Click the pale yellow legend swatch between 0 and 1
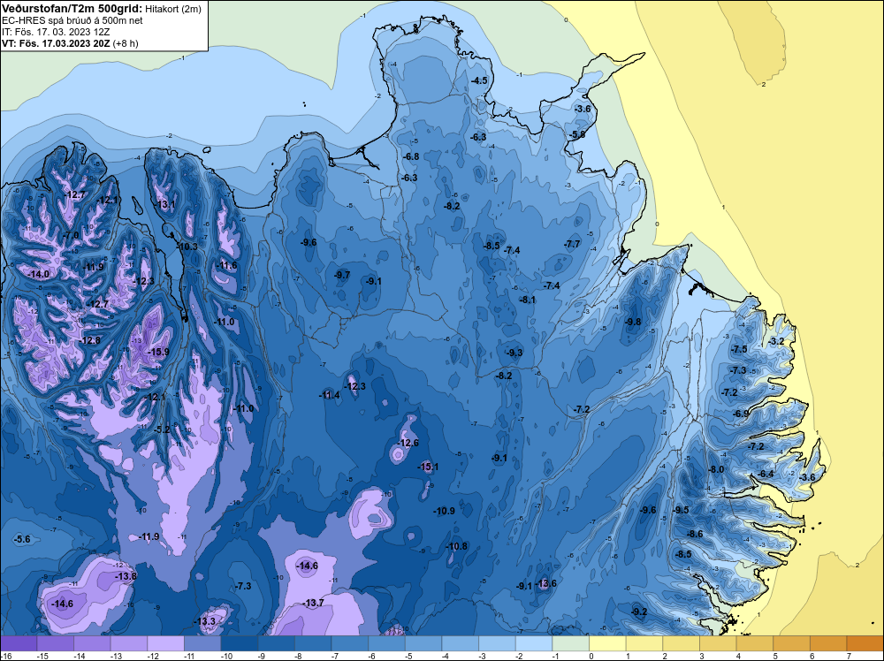This screenshot has width=884, height=661. click(608, 643)
